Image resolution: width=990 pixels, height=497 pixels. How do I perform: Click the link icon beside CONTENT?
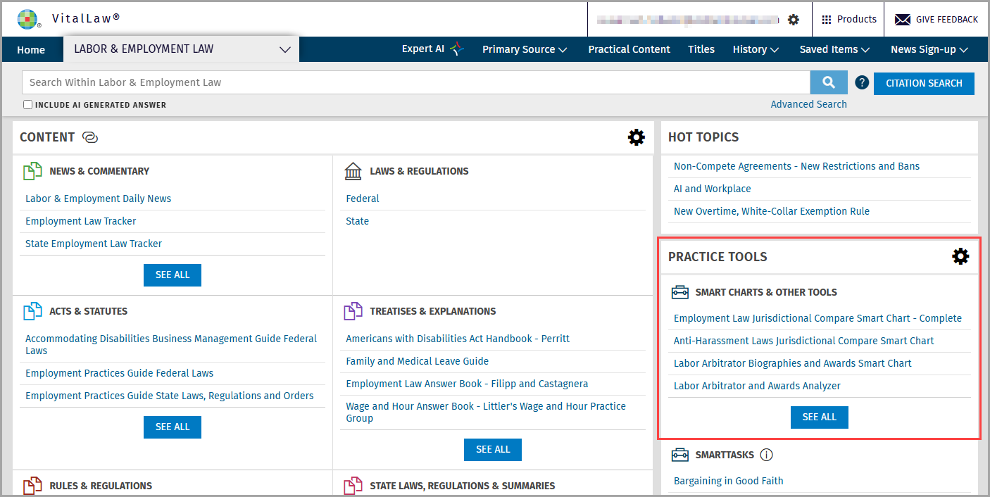[89, 137]
